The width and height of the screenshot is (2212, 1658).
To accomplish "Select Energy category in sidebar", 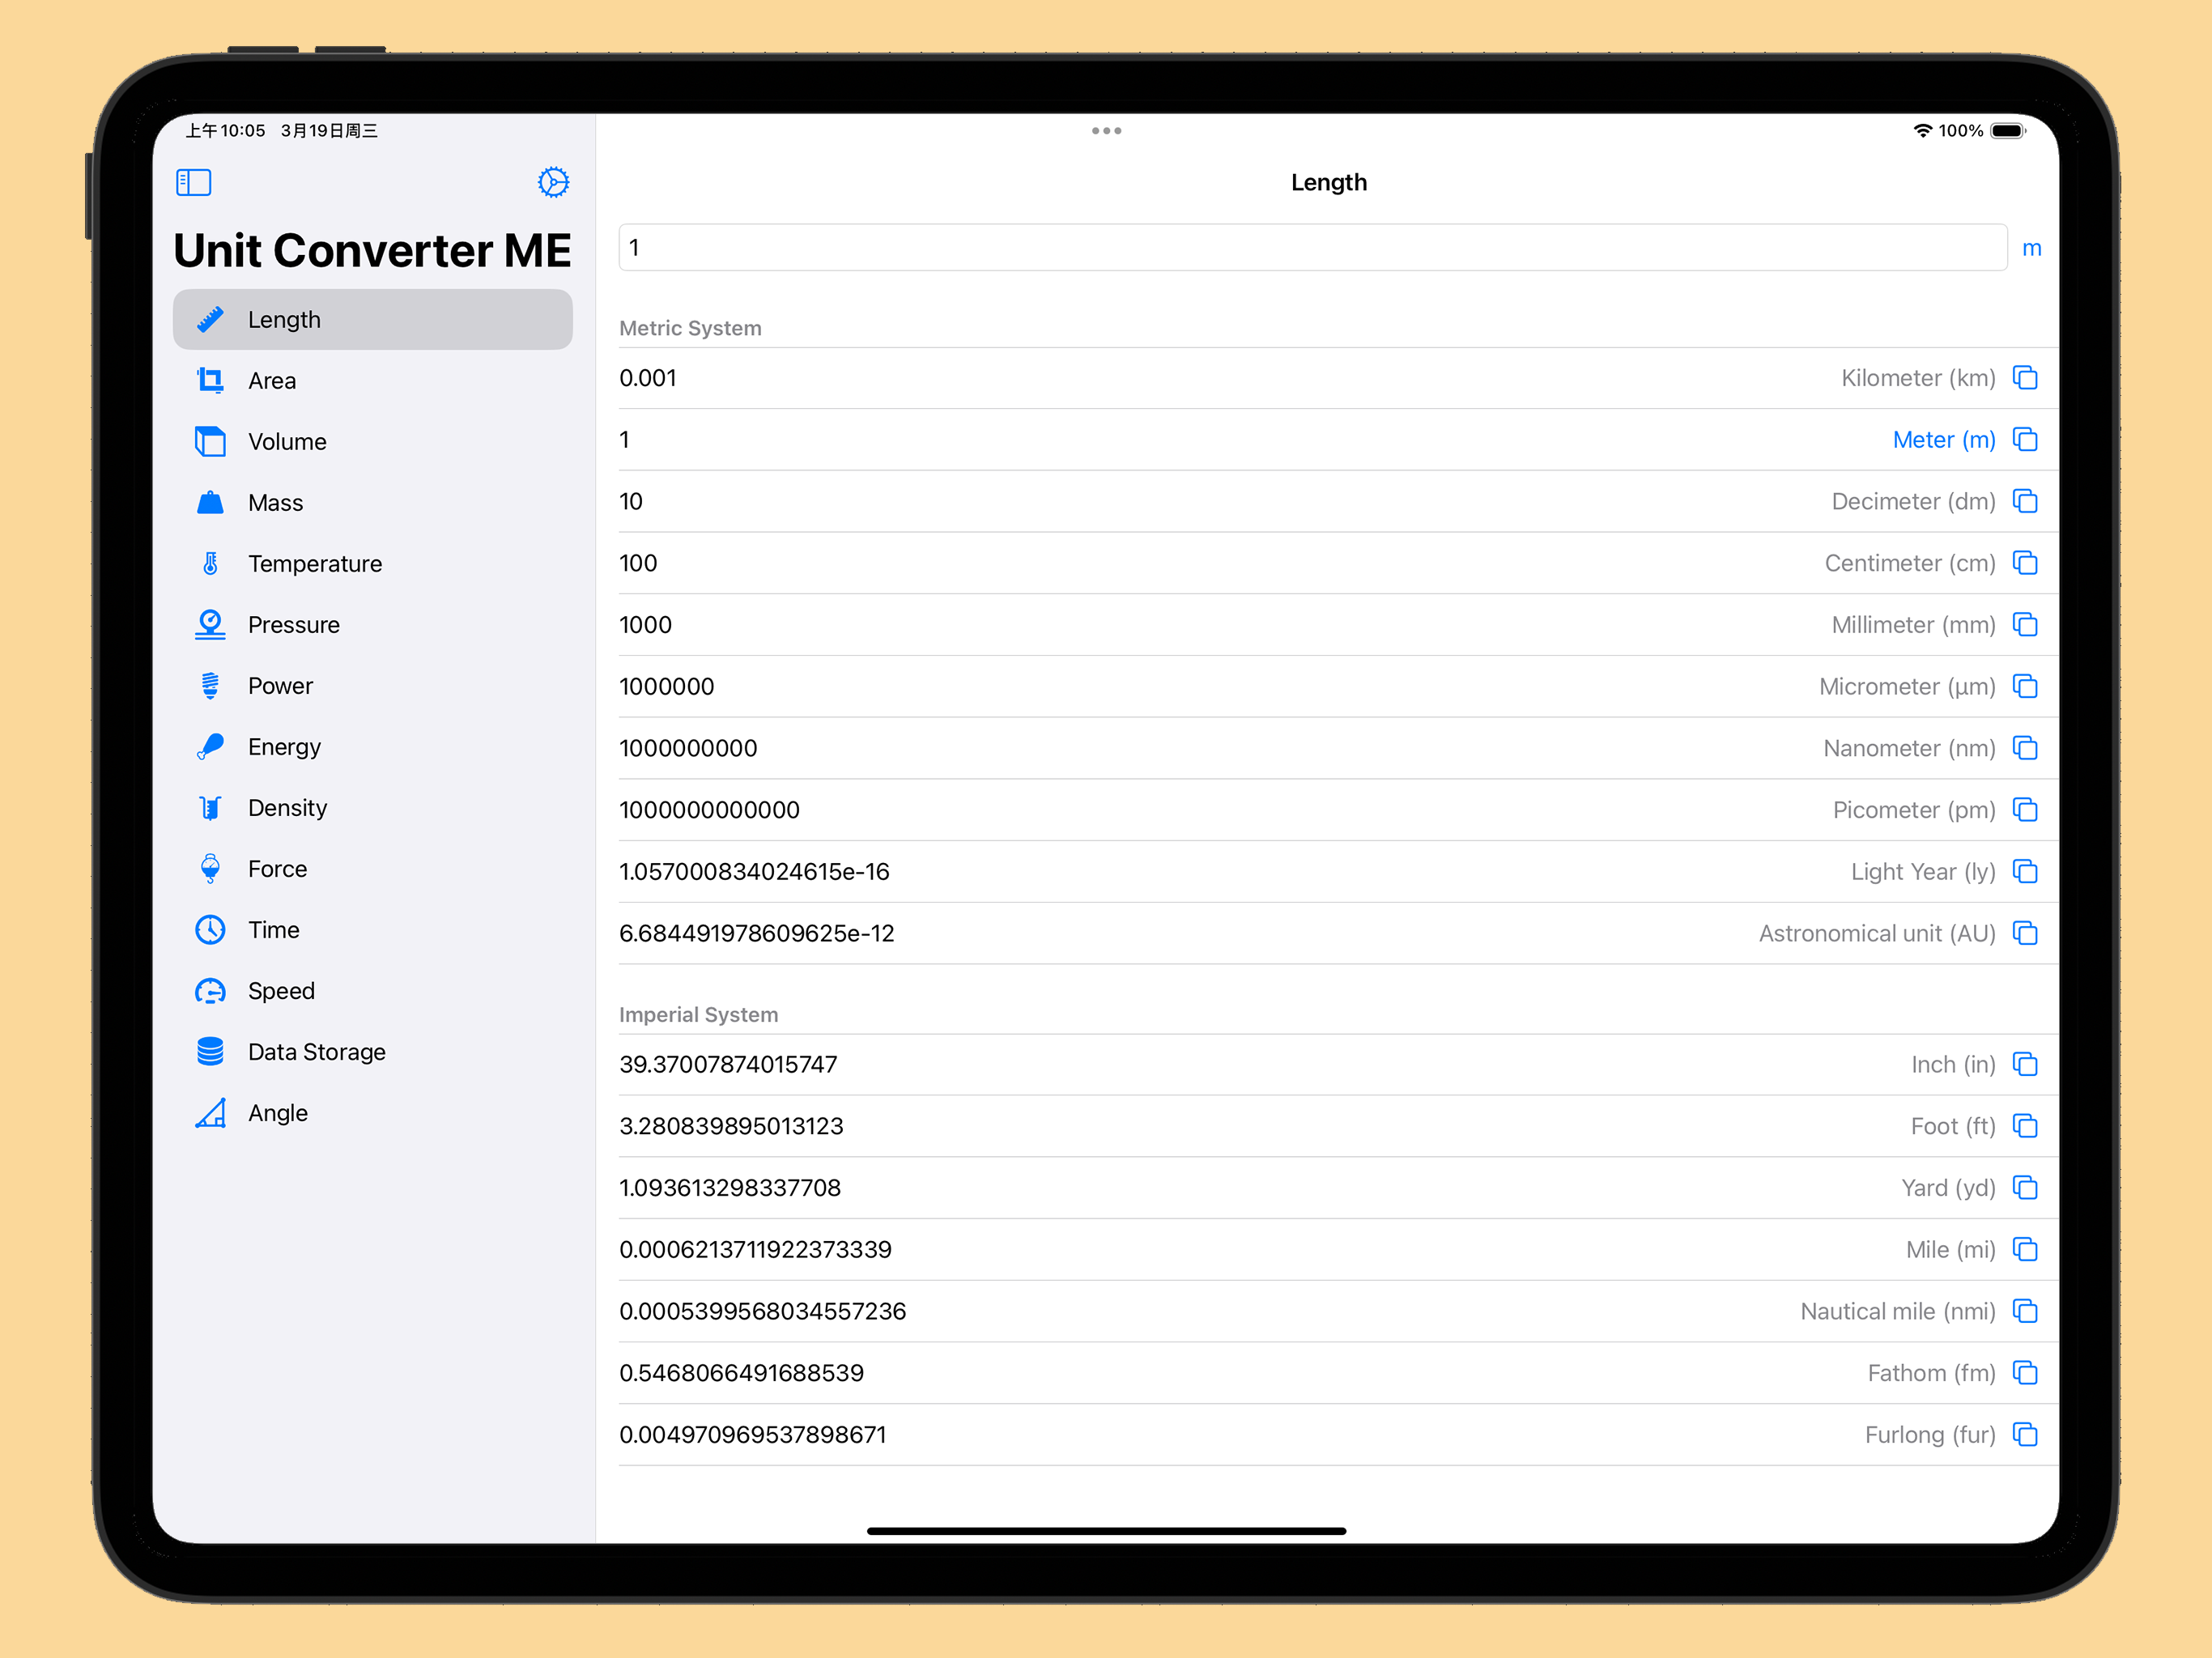I will [284, 747].
